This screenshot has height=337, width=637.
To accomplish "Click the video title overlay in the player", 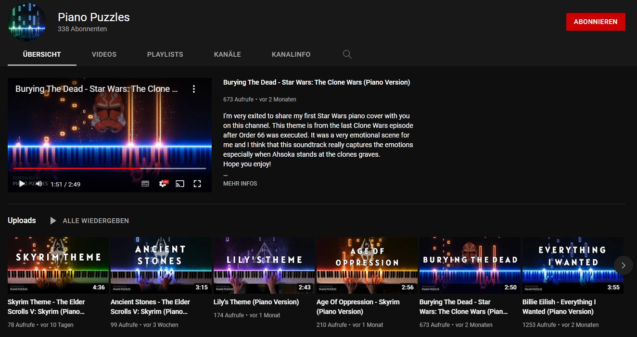I will tap(97, 89).
